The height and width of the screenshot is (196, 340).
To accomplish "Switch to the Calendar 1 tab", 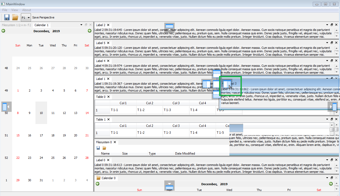I will [41, 25].
